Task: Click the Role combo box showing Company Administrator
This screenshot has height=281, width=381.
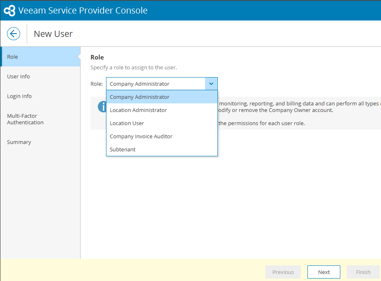Action: click(x=162, y=84)
